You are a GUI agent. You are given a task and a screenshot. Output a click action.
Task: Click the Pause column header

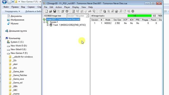[153, 20]
